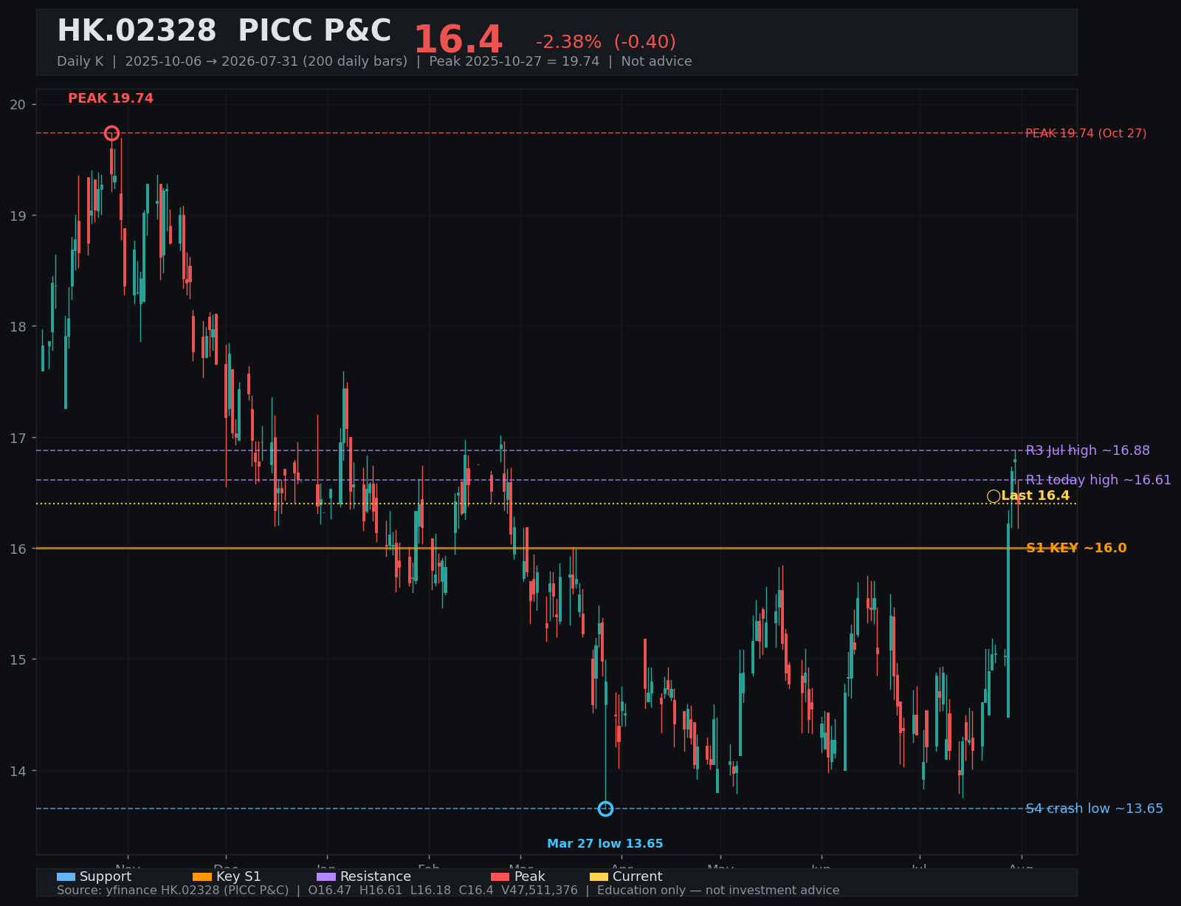Click the 14 tick on the price axis
1181x906 pixels.
click(x=18, y=771)
